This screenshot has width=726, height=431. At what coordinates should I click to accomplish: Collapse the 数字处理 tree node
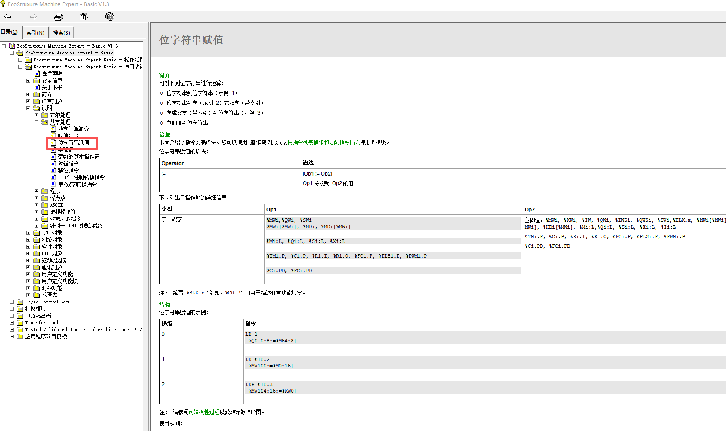[37, 122]
